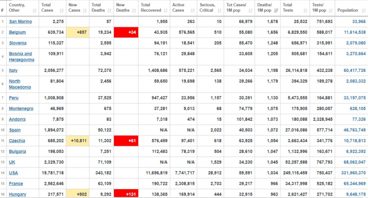The height and width of the screenshot is (198, 368).
Task: Click the Active Cases column sort icon
Action: point(194,10)
